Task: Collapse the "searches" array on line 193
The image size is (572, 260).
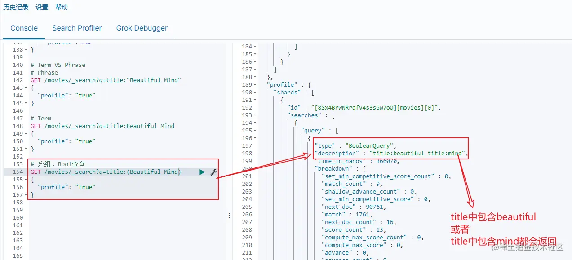Action: [x=255, y=115]
